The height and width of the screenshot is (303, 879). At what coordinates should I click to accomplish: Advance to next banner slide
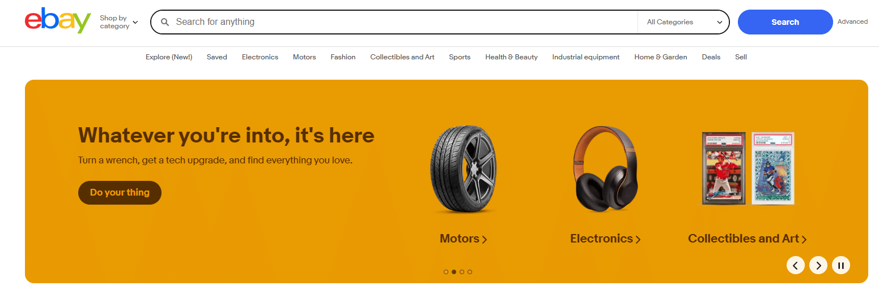tap(818, 265)
